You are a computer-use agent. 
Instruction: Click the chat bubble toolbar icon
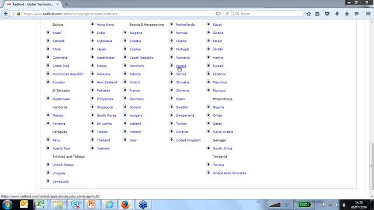coord(356,14)
